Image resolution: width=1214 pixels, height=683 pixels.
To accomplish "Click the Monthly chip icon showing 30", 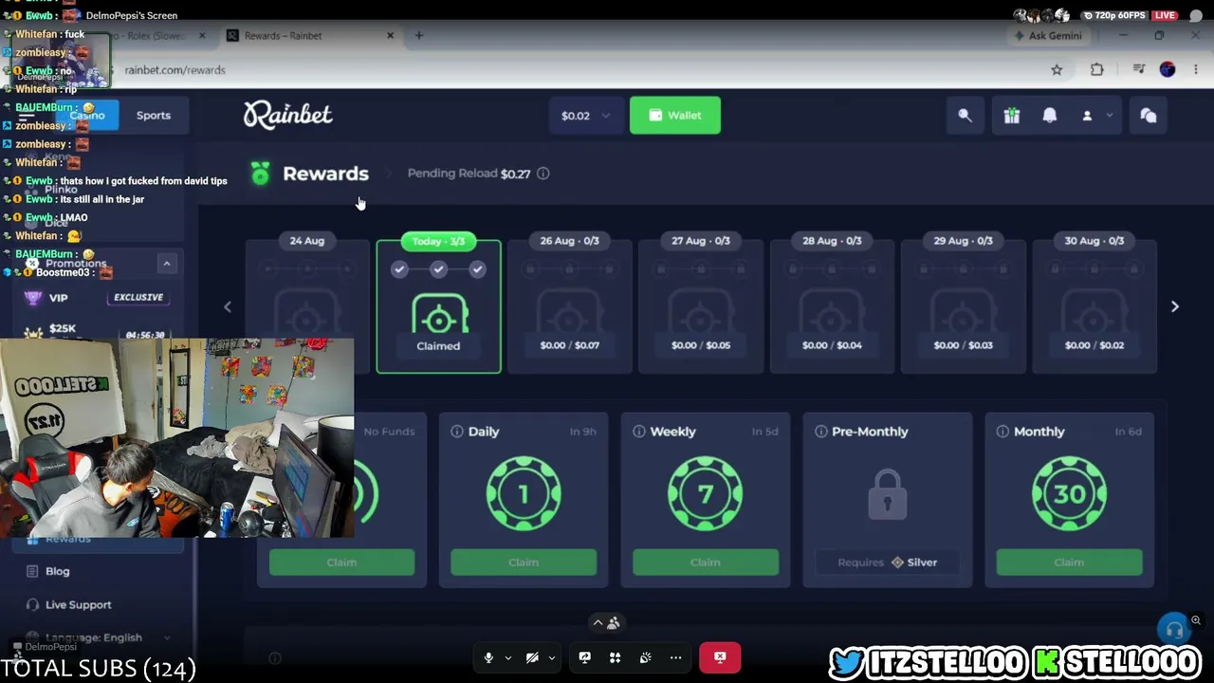I will click(x=1069, y=493).
